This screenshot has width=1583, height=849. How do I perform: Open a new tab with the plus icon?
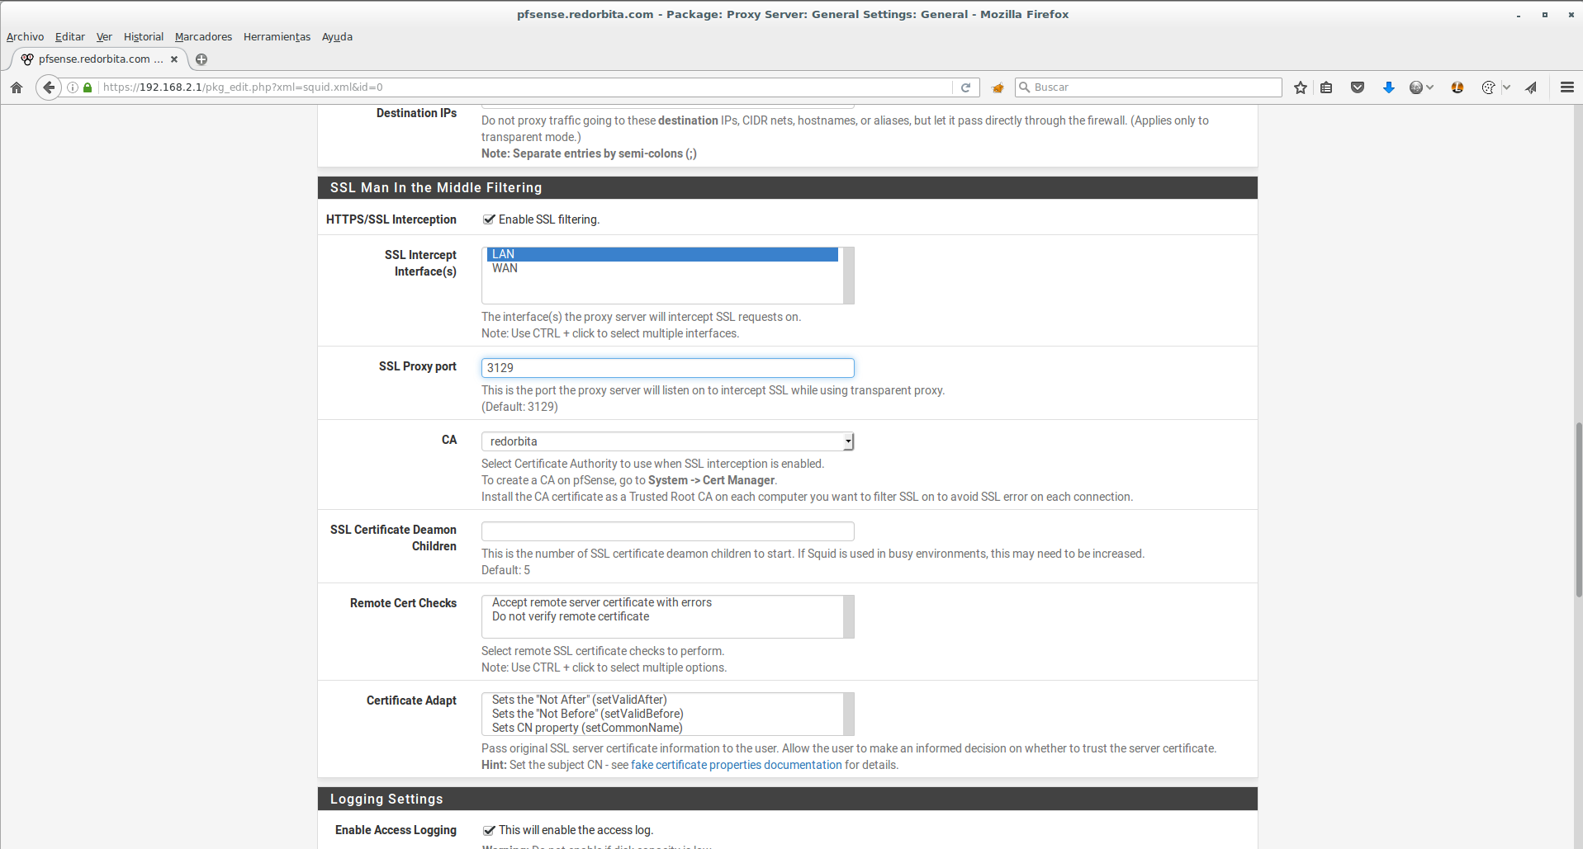click(201, 59)
